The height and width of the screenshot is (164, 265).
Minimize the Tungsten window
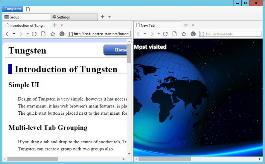pos(237,3)
